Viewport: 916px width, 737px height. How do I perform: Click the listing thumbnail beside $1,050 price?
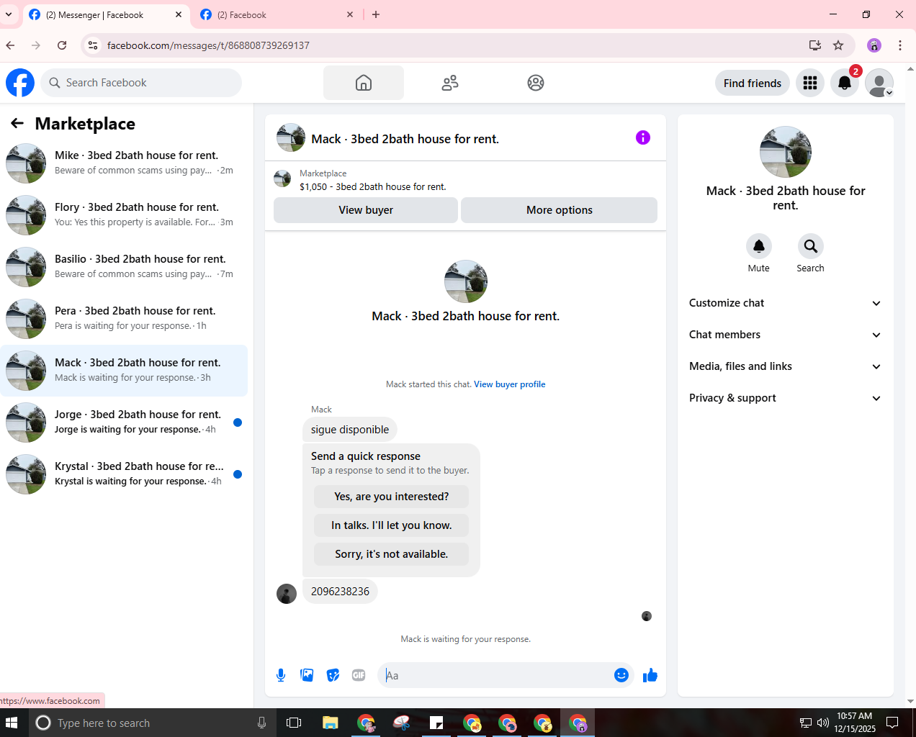pyautogui.click(x=282, y=178)
